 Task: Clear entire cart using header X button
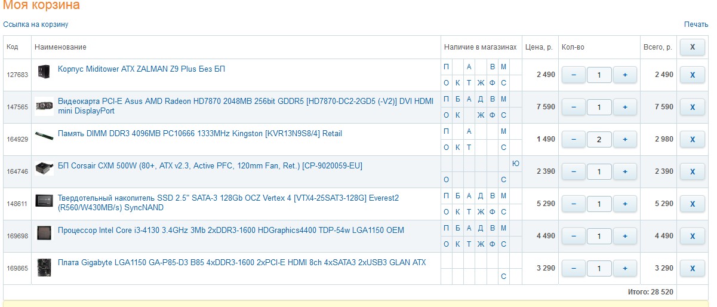pyautogui.click(x=693, y=47)
